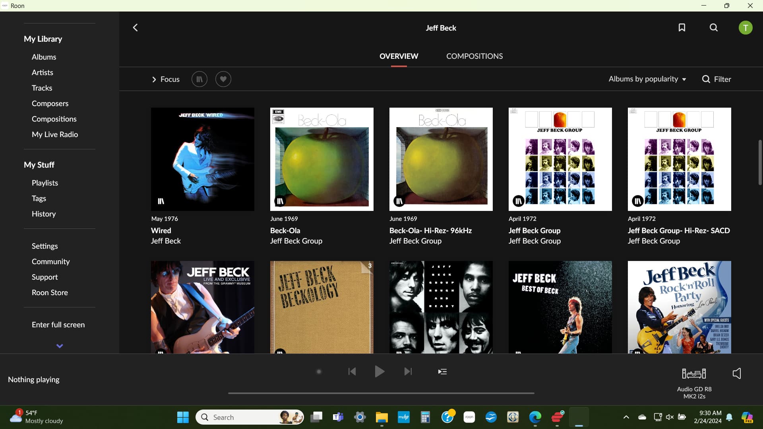
Task: Open the Support link
Action: (x=45, y=277)
